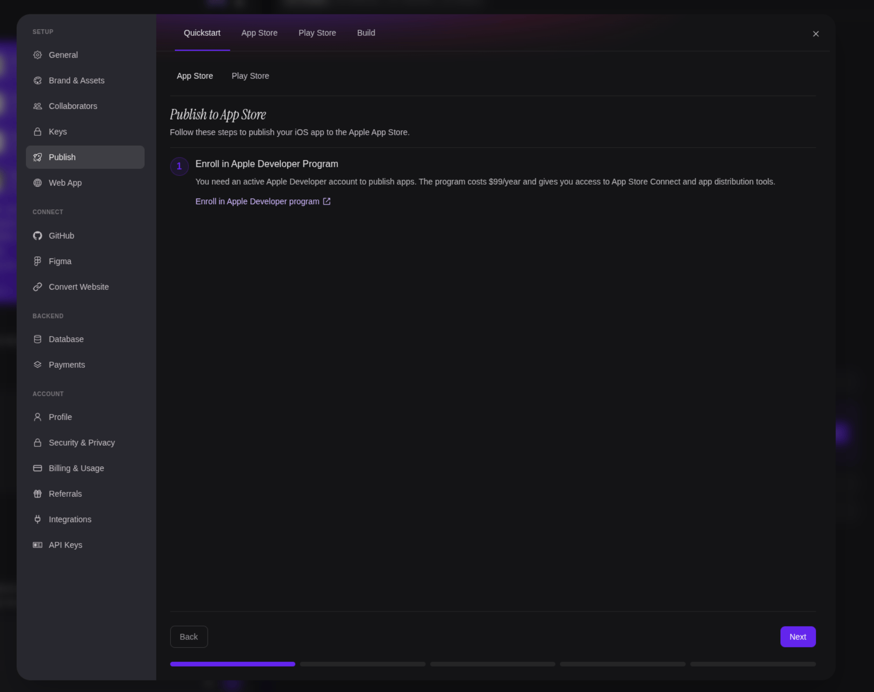
Task: Open General settings gear icon
Action: [x=38, y=55]
